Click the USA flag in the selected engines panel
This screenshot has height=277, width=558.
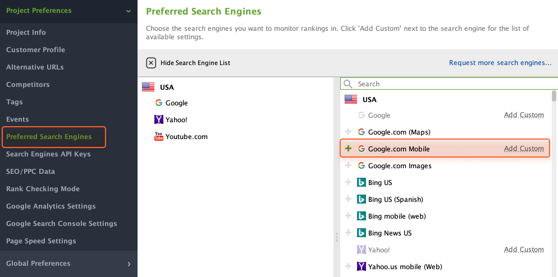(148, 87)
